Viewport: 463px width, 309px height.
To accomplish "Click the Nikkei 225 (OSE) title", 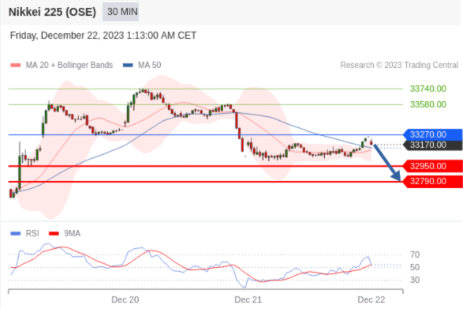I will coord(52,12).
